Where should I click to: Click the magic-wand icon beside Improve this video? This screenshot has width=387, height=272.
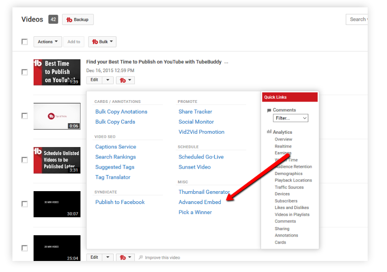click(141, 257)
